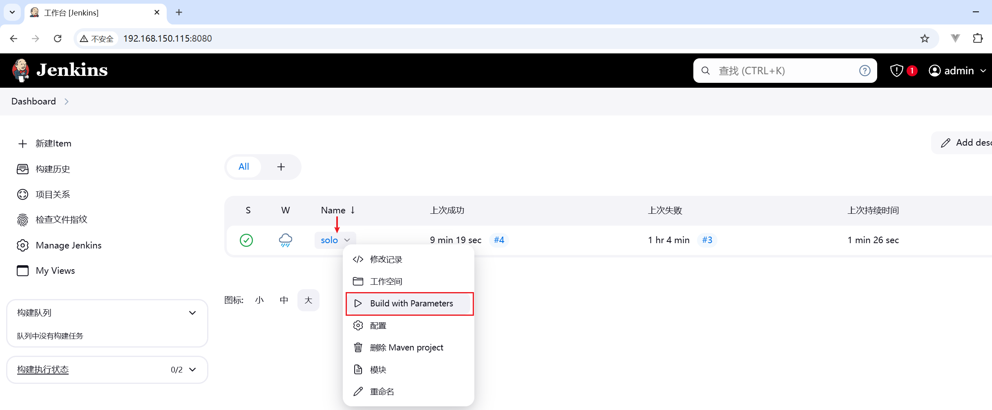
Task: Choose Build with Parameters
Action: (x=409, y=304)
